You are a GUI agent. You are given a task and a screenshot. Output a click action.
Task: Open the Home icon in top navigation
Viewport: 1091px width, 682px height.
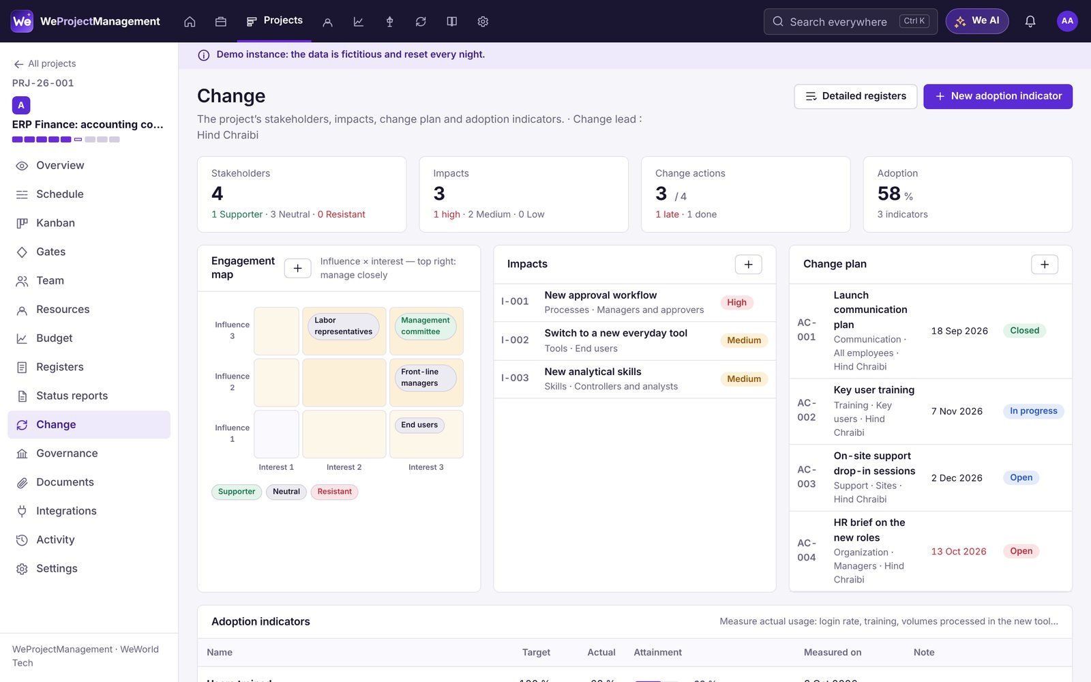click(190, 21)
